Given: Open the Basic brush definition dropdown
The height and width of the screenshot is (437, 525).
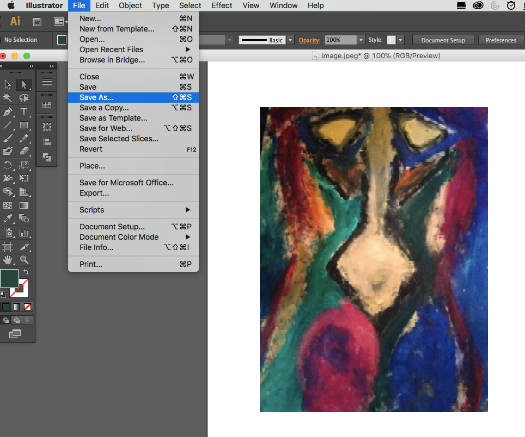Looking at the screenshot, I should click(x=290, y=40).
